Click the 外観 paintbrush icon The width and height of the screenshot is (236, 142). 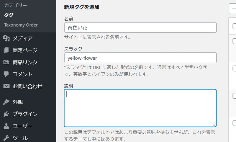(x=6, y=102)
